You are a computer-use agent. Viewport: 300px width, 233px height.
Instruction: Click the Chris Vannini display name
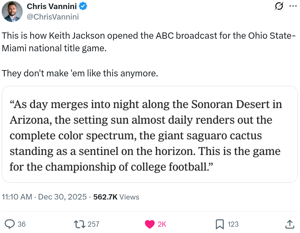[51, 6]
